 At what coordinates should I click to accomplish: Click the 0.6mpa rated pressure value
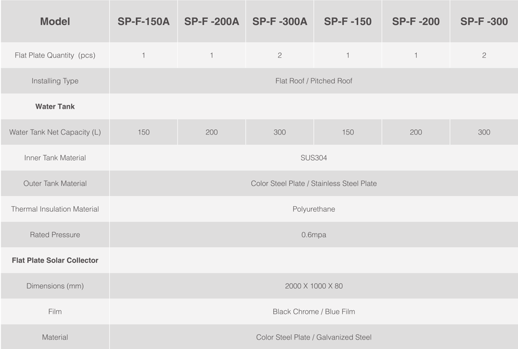[x=313, y=234]
